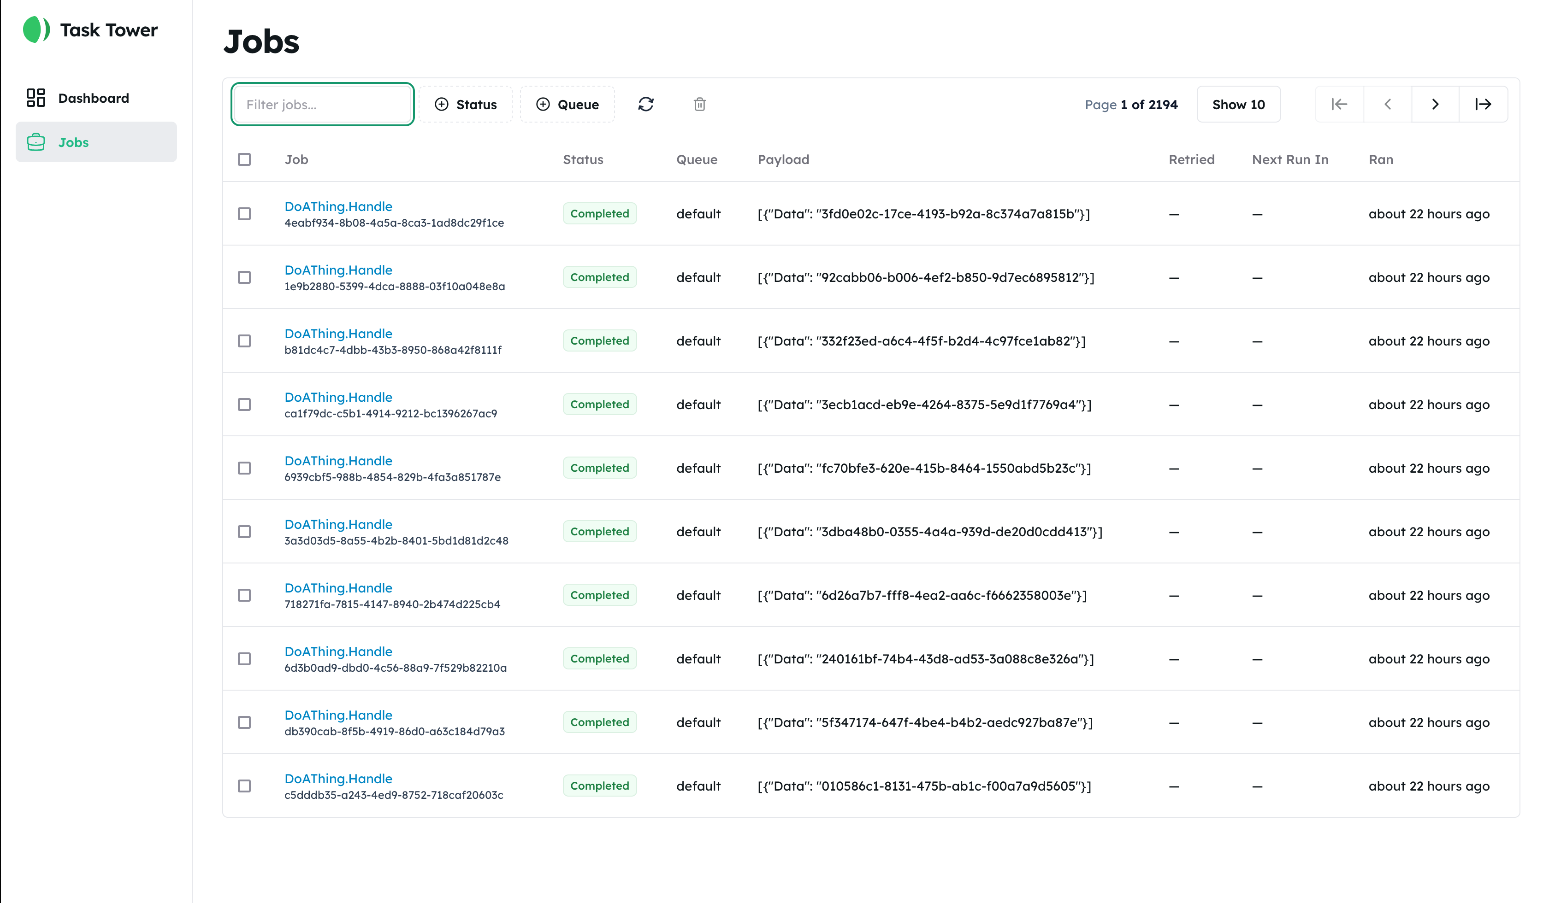1549x903 pixels.
Task: Open the Queue filter dropdown
Action: [568, 105]
